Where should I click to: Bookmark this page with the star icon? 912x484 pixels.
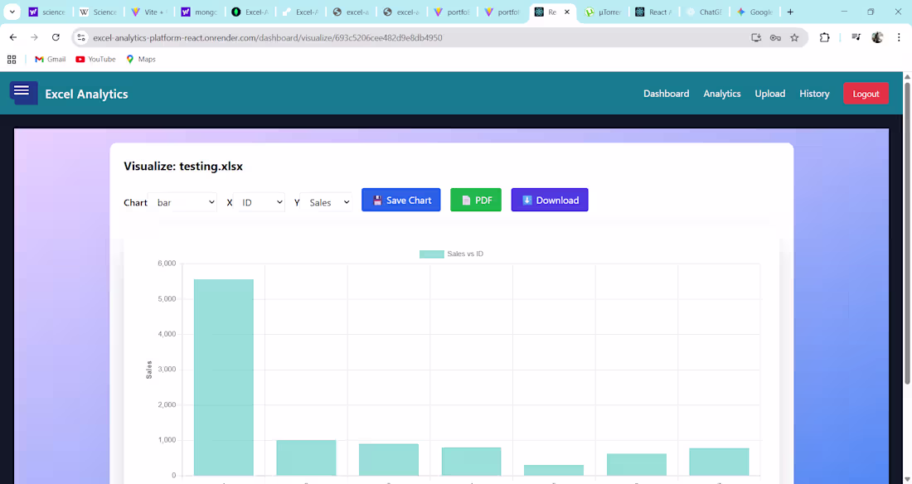tap(794, 37)
